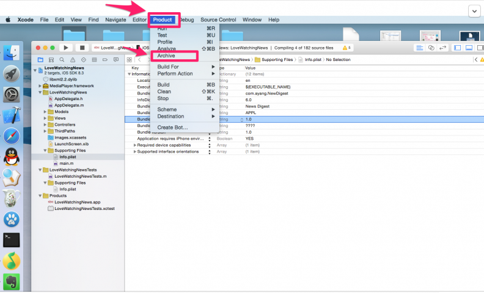Open the Project navigator folder icon

click(x=40, y=60)
